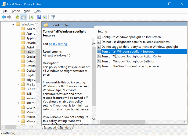Click the Export List toolbar icon

pyautogui.click(x=31, y=17)
